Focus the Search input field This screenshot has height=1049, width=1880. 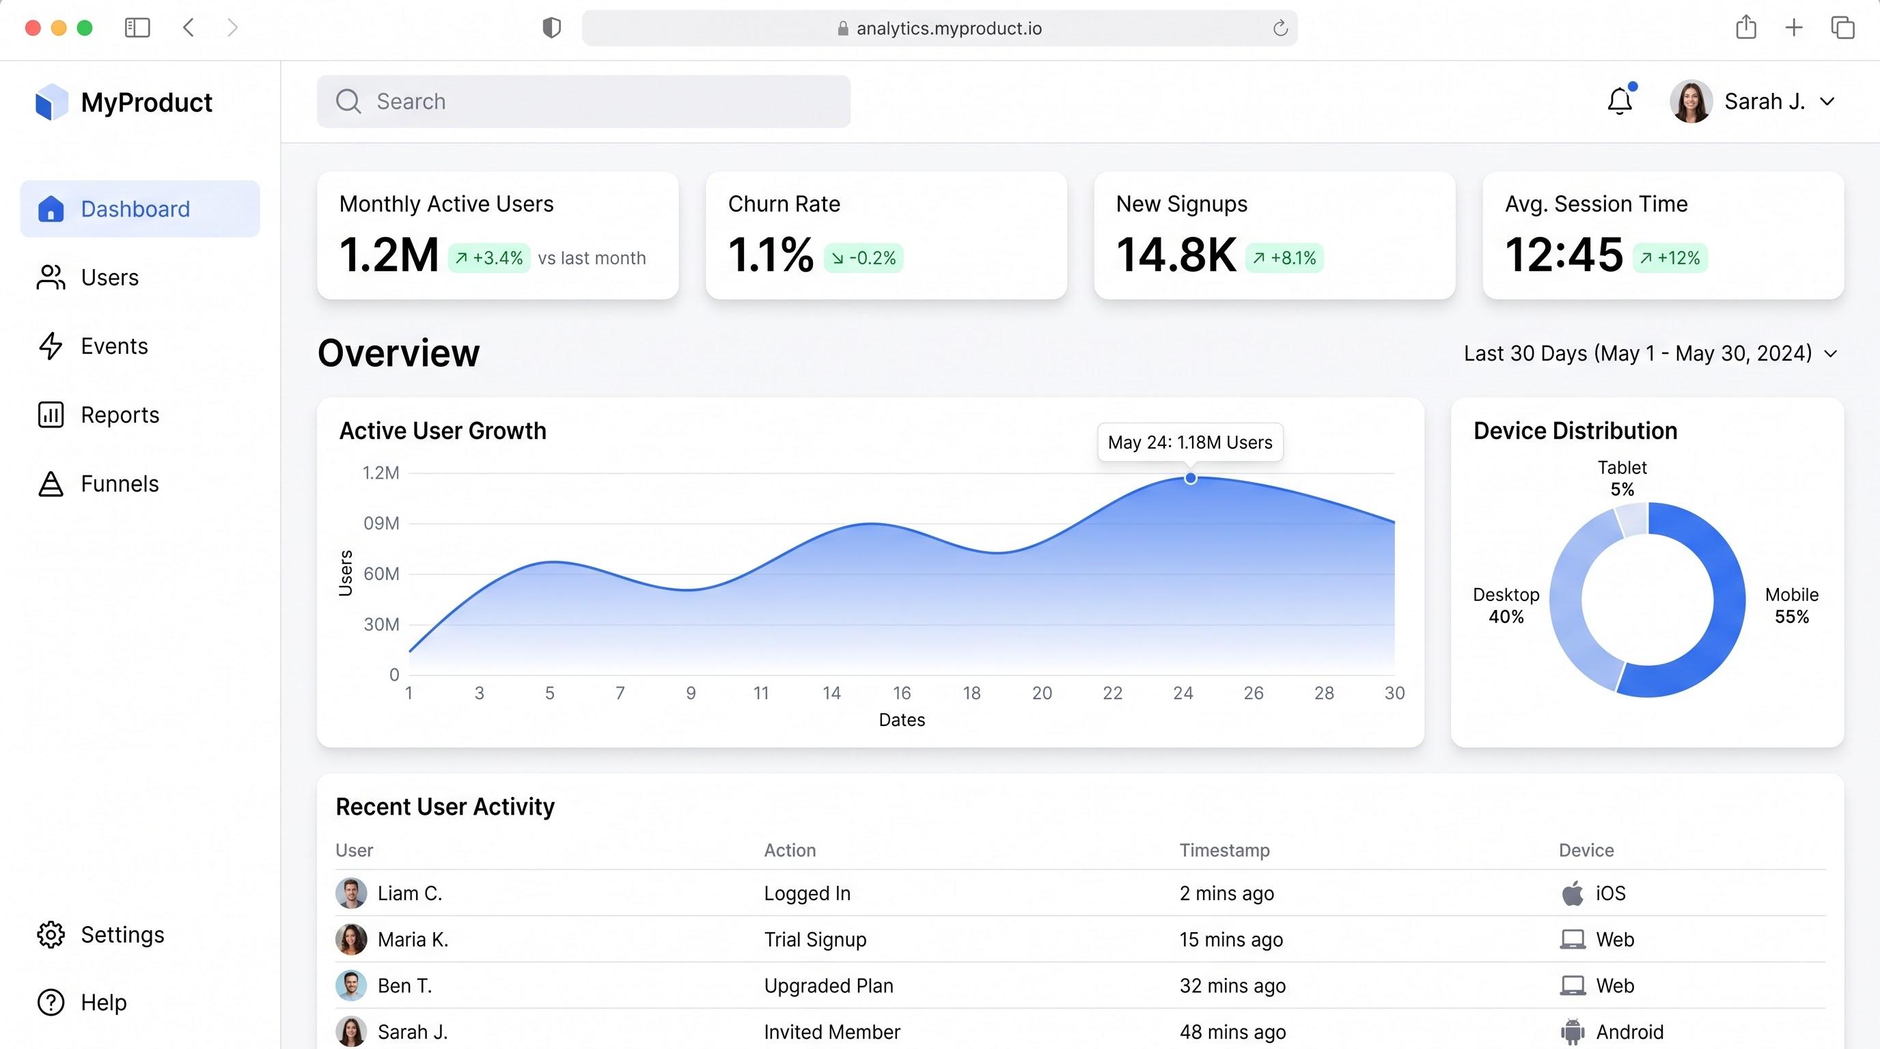pos(584,101)
